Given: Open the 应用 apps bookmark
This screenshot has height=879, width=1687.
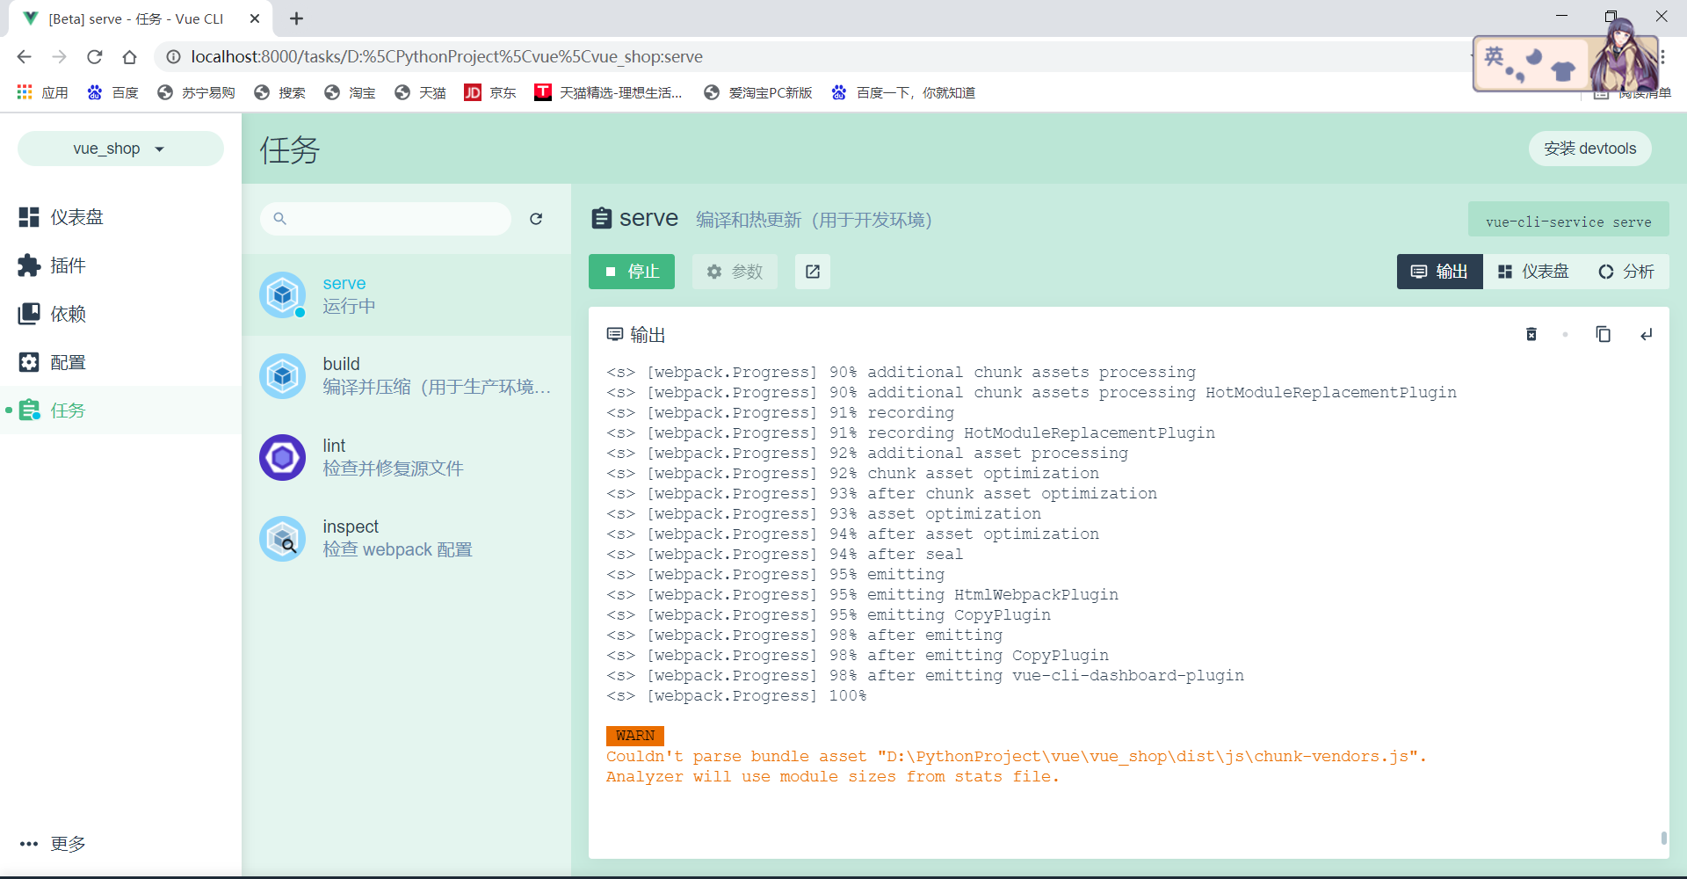Looking at the screenshot, I should click(43, 92).
